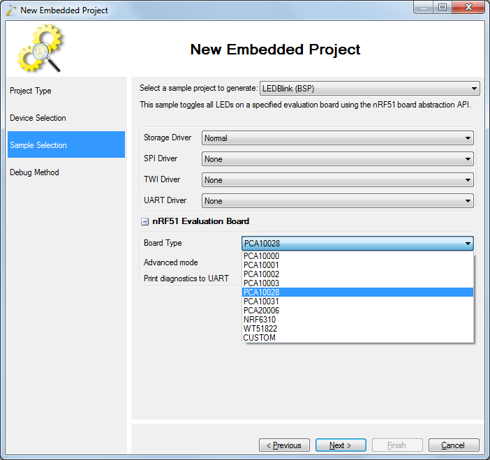Click the Cancel button
490x460 pixels.
[x=454, y=445]
